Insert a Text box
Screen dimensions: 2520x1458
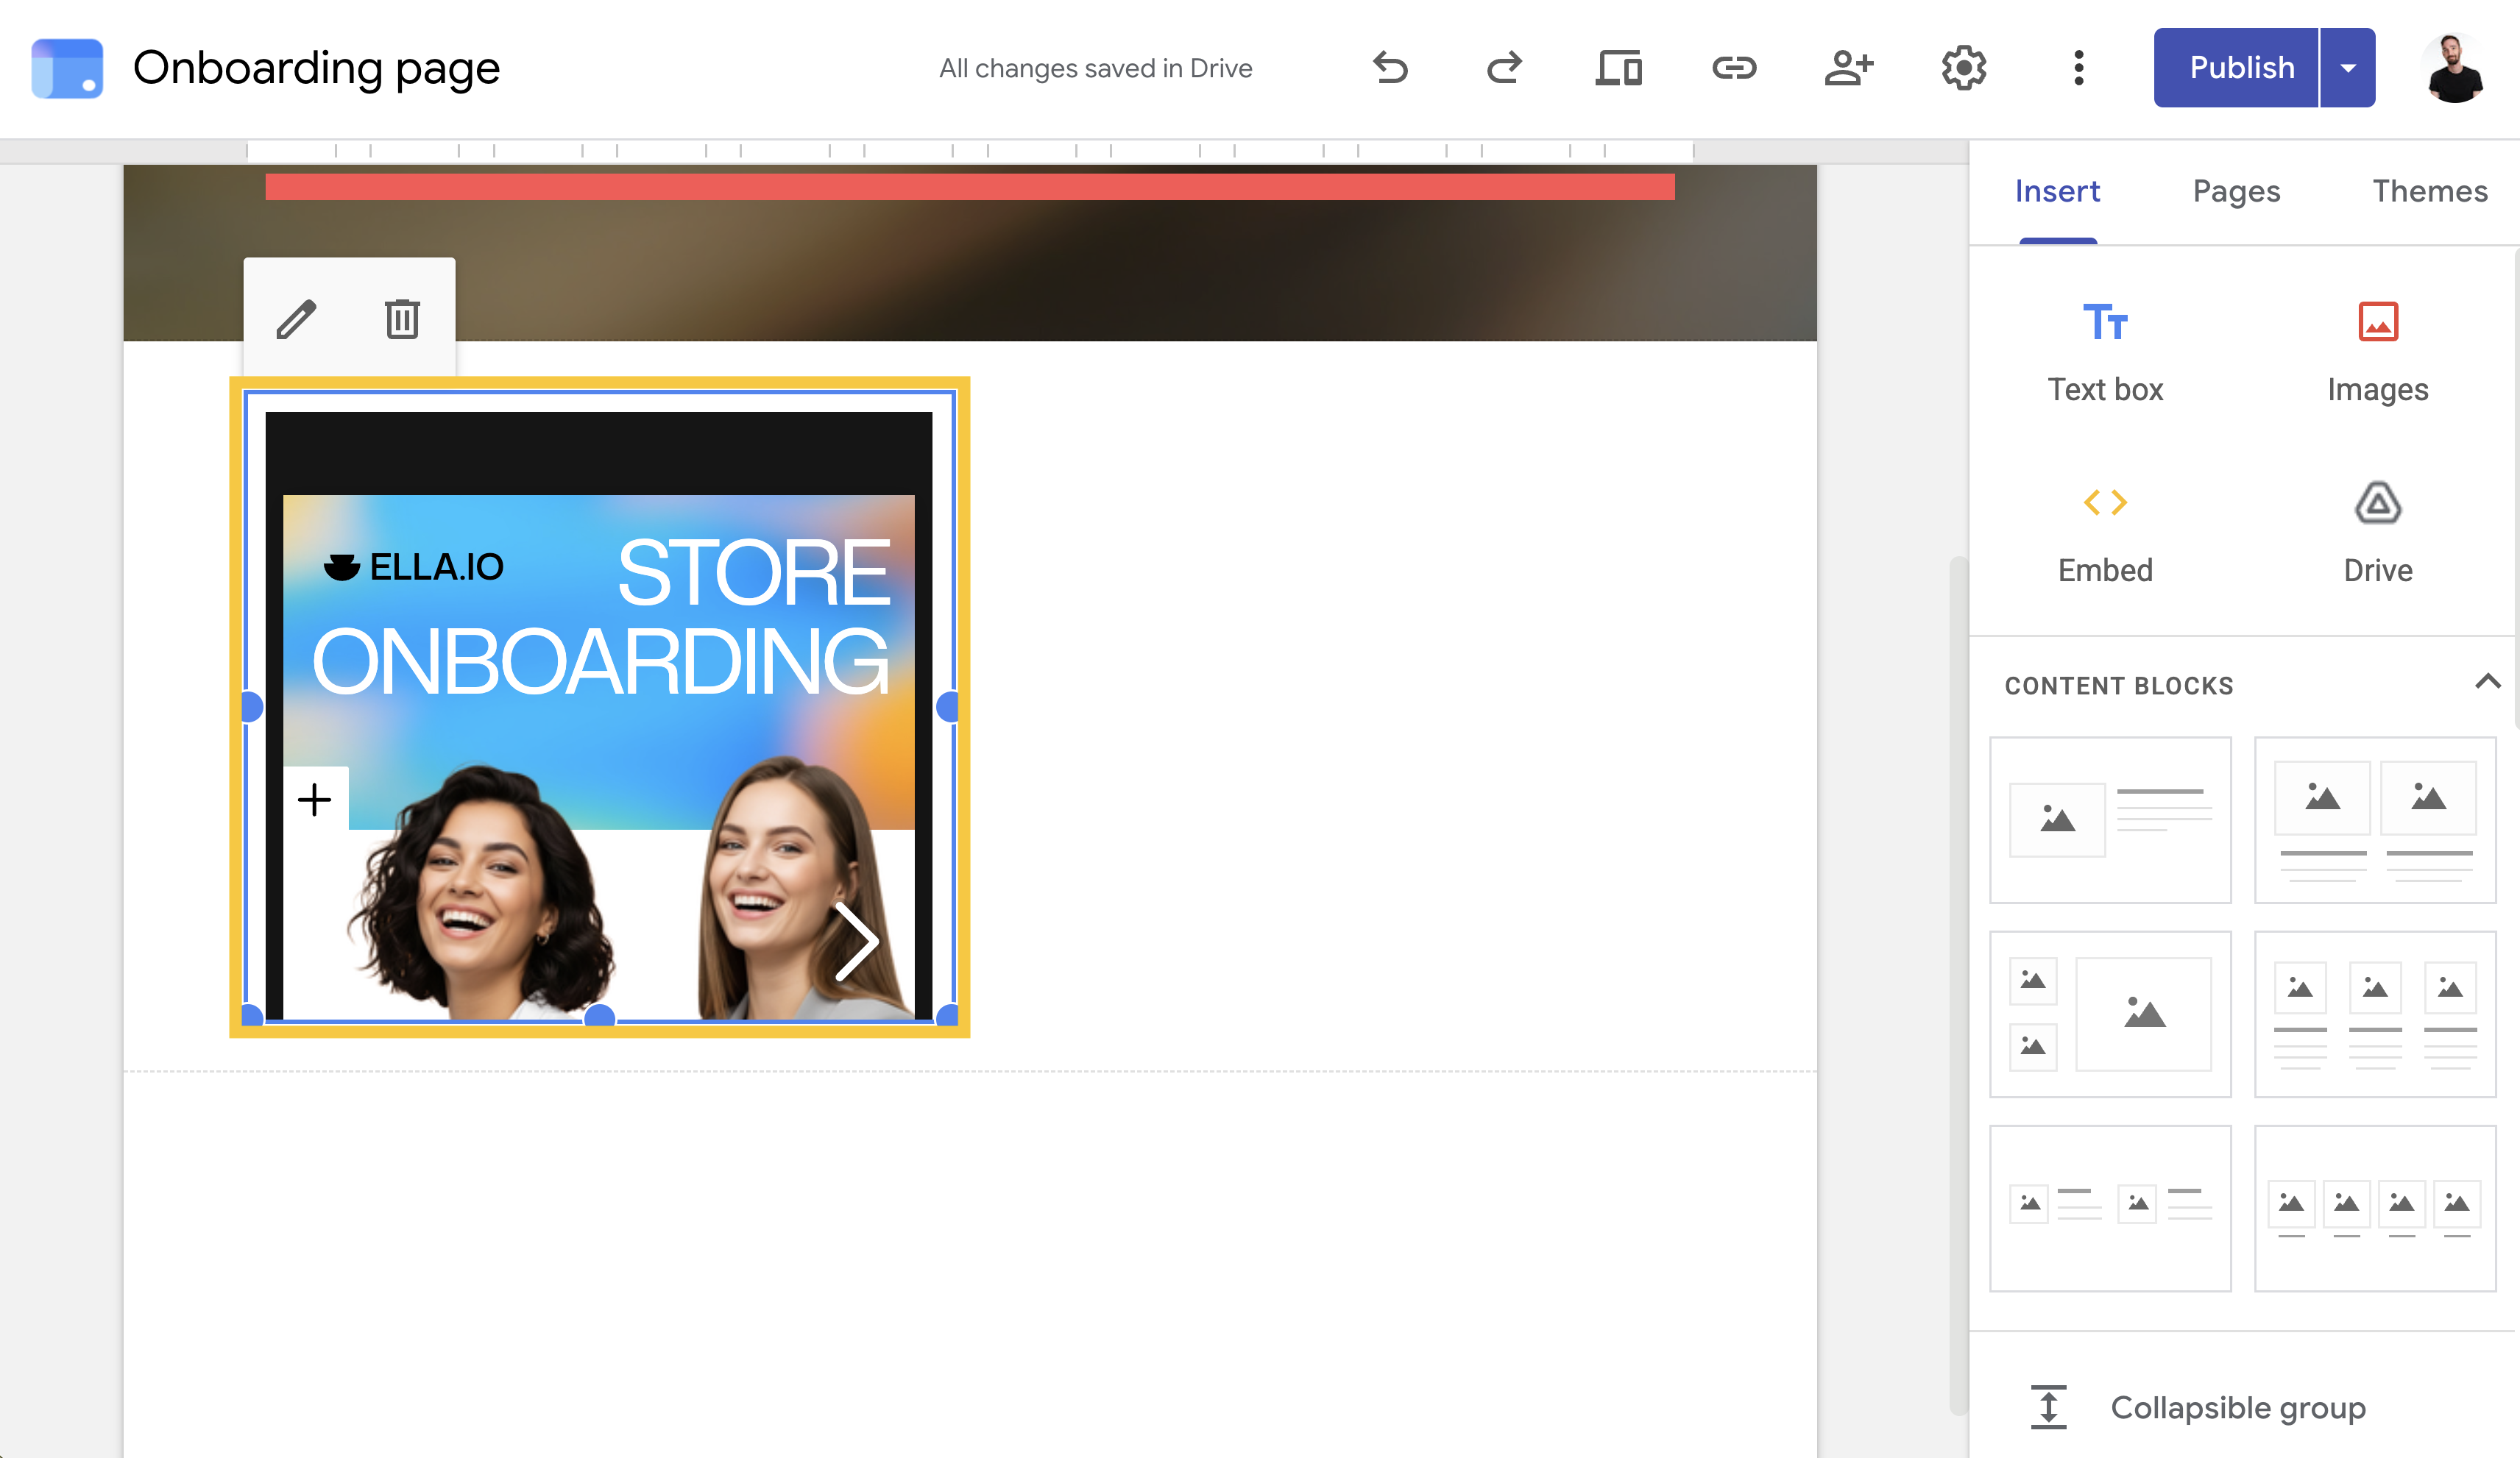2105,353
